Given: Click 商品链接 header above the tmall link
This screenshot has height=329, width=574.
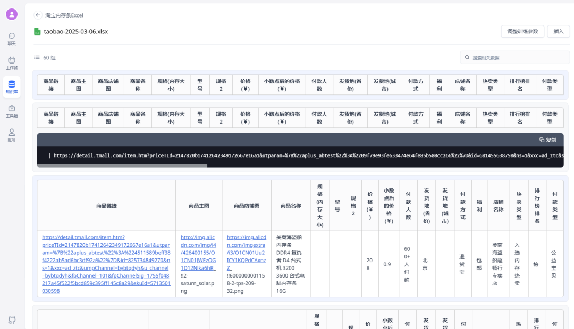Looking at the screenshot, I should point(106,206).
